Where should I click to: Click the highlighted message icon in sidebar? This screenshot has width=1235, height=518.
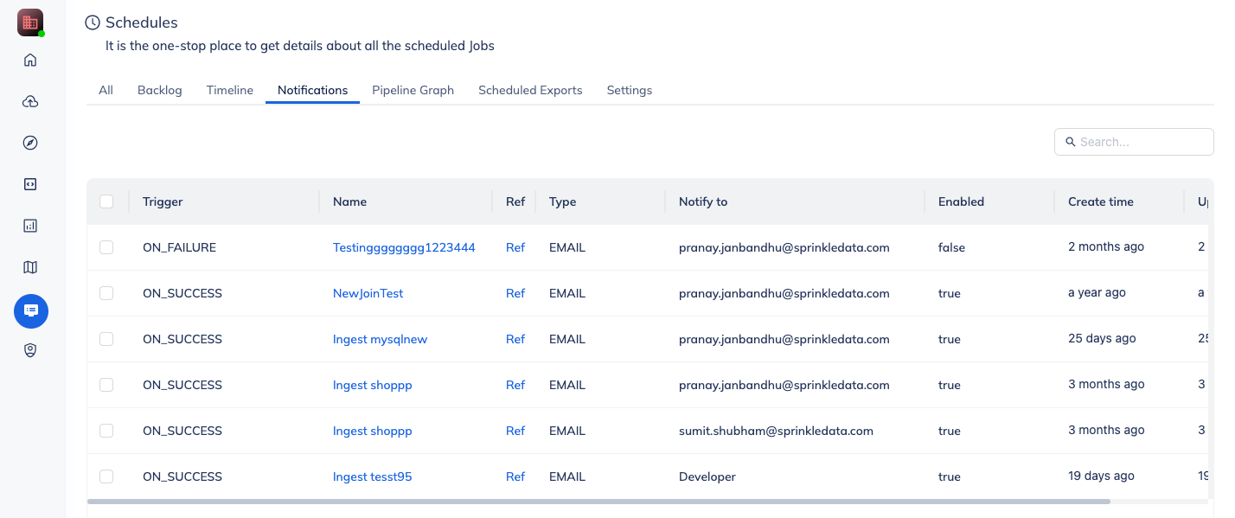(x=31, y=310)
